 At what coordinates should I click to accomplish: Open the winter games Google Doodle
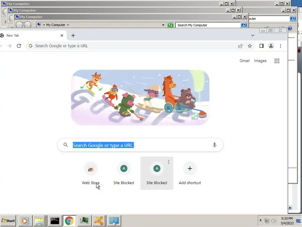coord(140,98)
